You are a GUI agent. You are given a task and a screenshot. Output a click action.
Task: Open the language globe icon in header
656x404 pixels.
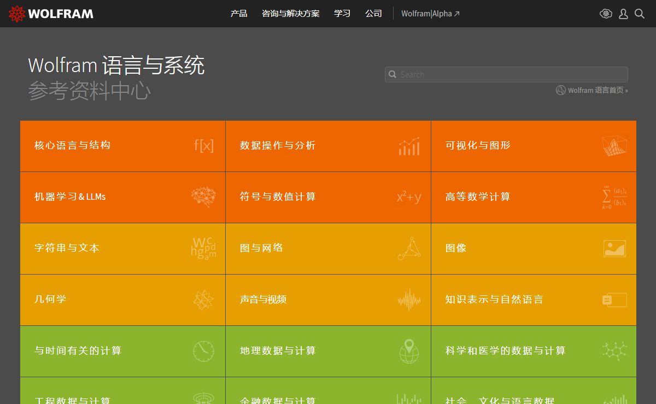pyautogui.click(x=606, y=14)
